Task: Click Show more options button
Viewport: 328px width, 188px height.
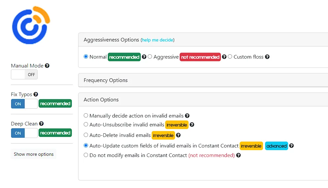Action: coord(34,154)
